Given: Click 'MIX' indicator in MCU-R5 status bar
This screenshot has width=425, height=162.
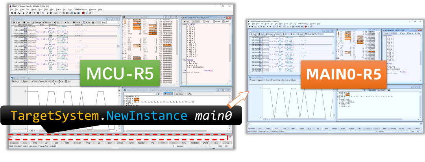Looking at the screenshot, I should point(220,146).
